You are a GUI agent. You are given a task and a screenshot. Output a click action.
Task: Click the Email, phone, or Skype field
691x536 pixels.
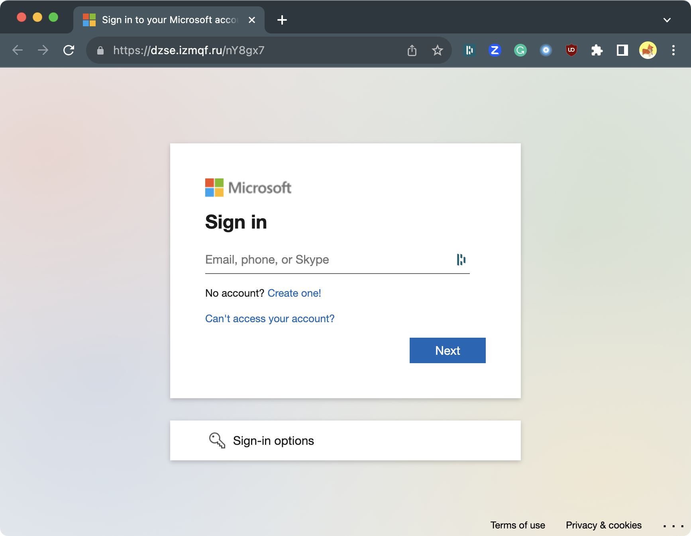337,260
